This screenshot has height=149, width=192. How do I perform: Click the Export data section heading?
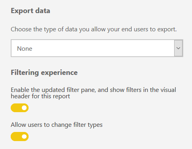click(31, 11)
